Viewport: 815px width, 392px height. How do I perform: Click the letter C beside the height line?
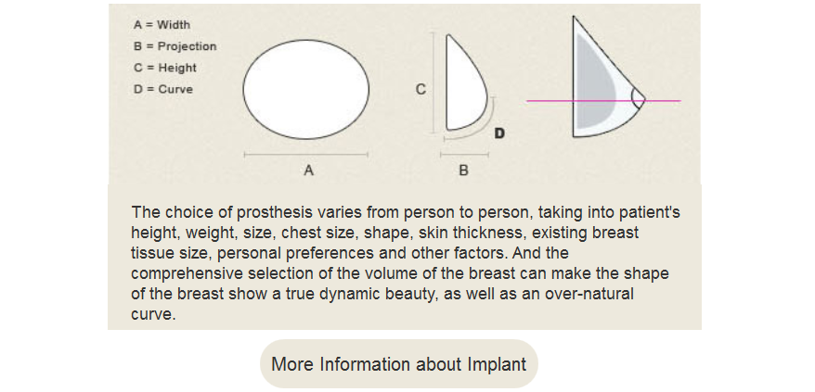(420, 89)
